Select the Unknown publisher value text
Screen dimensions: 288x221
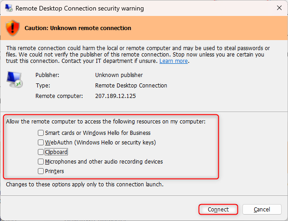click(x=118, y=75)
